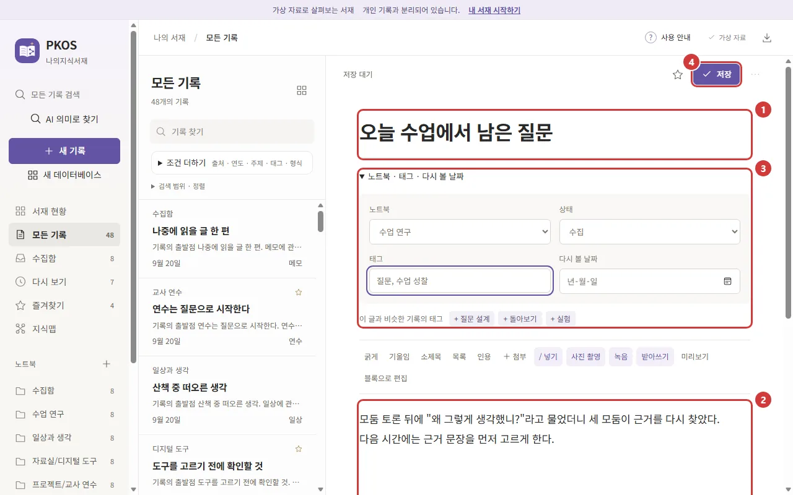Open the three-dot more options menu
The height and width of the screenshot is (495, 793).
755,75
